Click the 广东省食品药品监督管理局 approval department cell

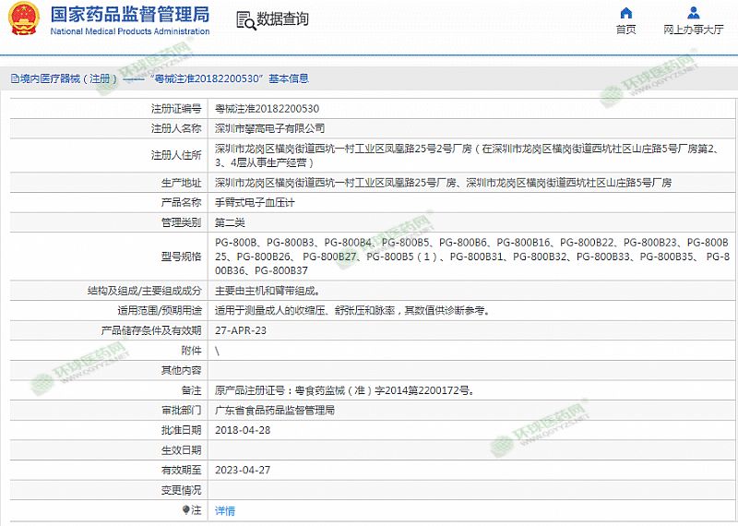[274, 410]
